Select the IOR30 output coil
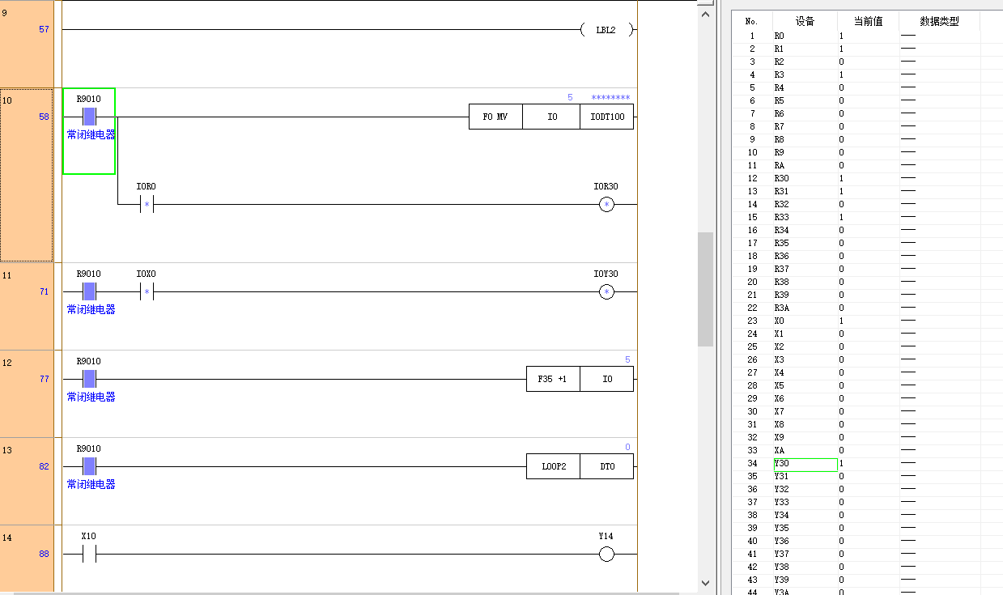Image resolution: width=1003 pixels, height=595 pixels. click(606, 205)
